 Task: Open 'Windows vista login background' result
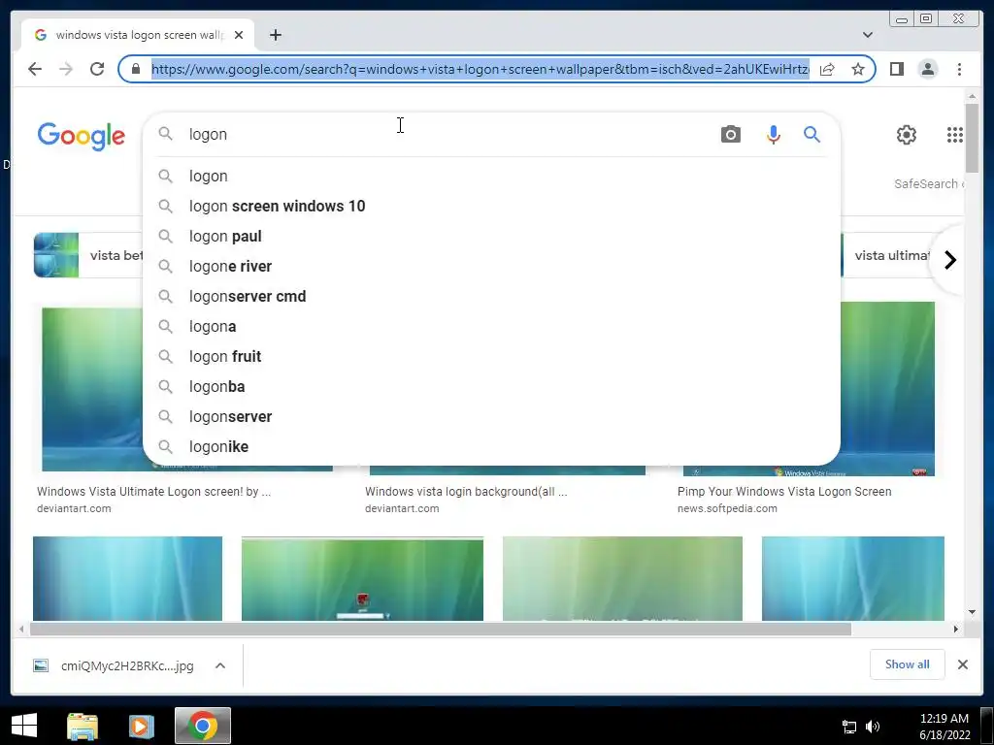click(x=466, y=492)
